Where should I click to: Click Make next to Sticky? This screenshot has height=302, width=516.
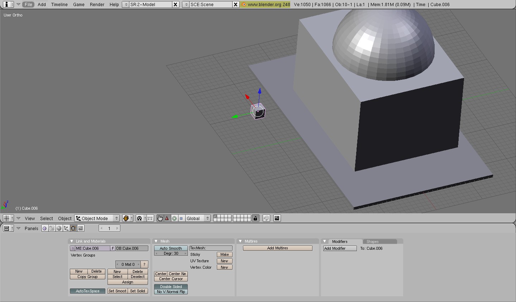(225, 254)
